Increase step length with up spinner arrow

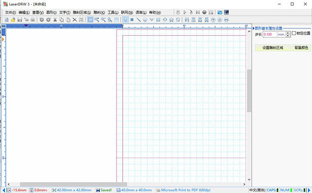tap(288, 33)
